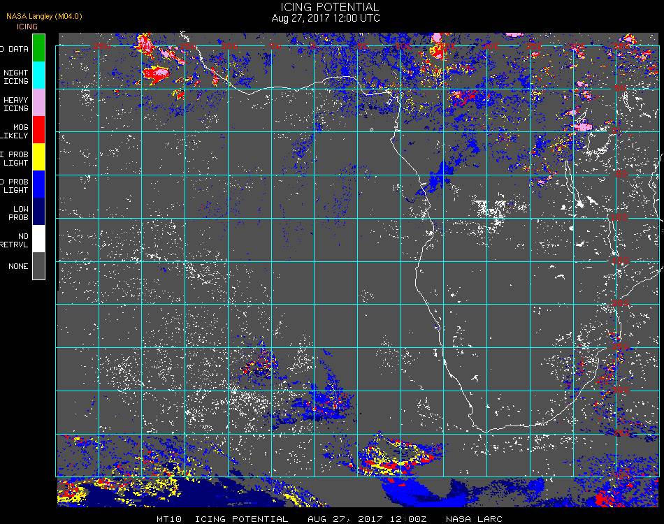Click the '25W' longitude label
The width and height of the screenshot is (664, 524).
[x=101, y=45]
